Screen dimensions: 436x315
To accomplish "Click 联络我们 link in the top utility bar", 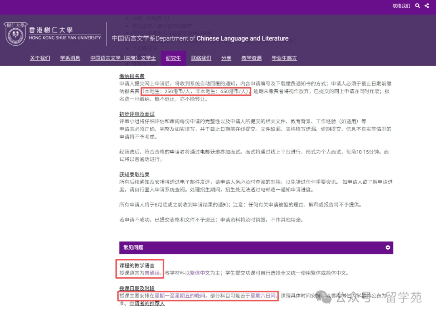I will 401,6.
